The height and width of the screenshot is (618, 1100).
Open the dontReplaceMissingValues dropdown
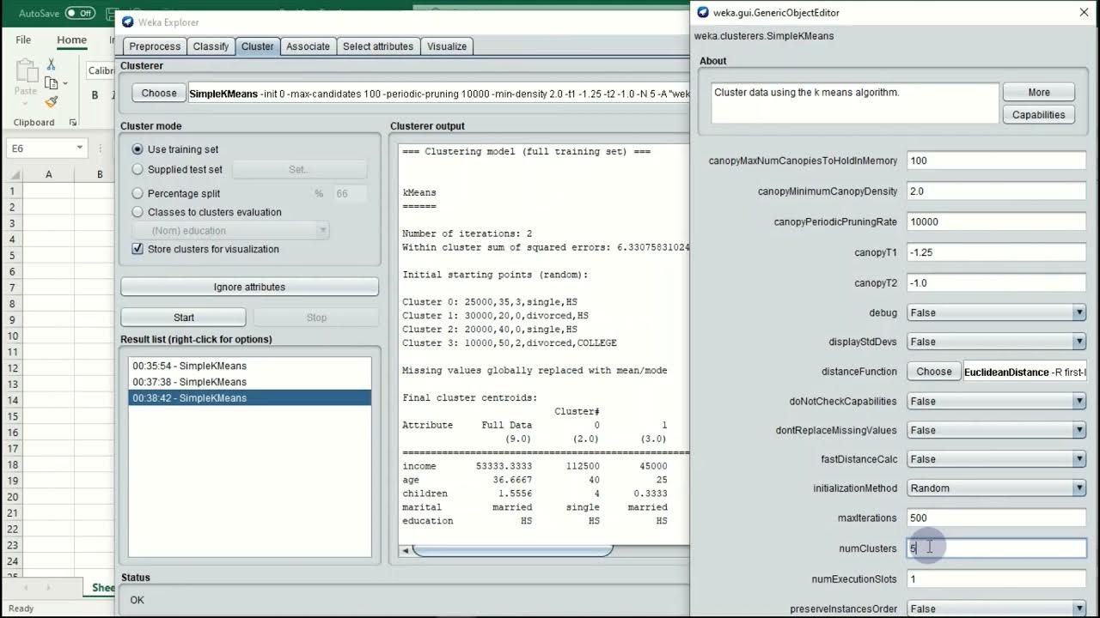(x=997, y=430)
